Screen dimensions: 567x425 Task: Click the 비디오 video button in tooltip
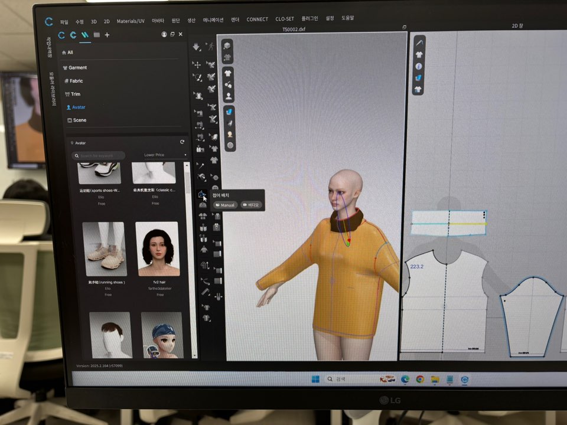click(x=252, y=205)
